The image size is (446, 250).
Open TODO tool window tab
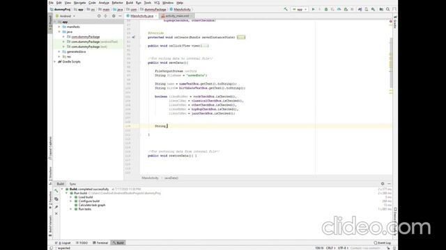82,243
